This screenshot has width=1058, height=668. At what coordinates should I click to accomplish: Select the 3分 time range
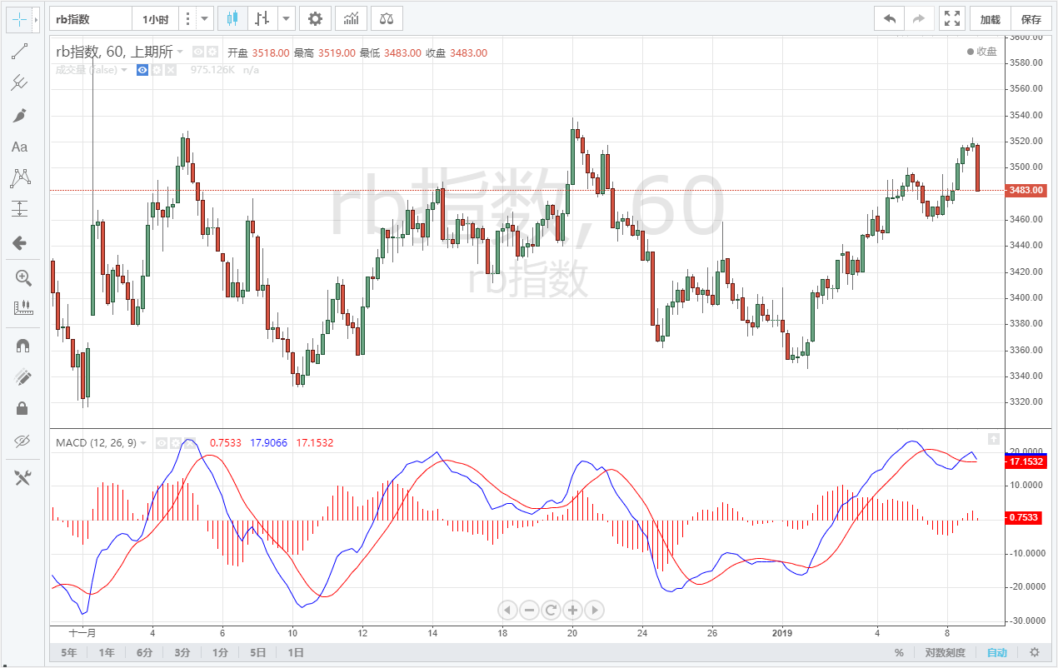pyautogui.click(x=182, y=653)
